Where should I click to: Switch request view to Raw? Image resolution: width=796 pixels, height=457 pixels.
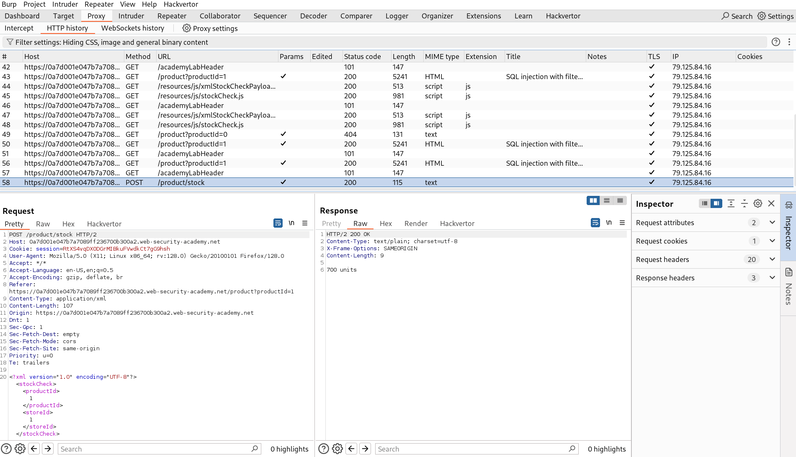[x=43, y=224]
